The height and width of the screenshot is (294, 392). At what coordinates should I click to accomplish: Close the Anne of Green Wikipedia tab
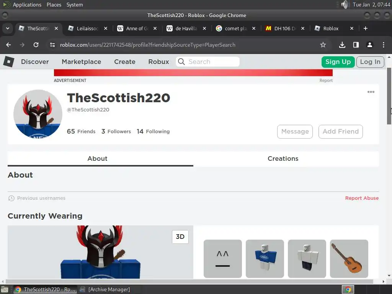click(x=155, y=28)
